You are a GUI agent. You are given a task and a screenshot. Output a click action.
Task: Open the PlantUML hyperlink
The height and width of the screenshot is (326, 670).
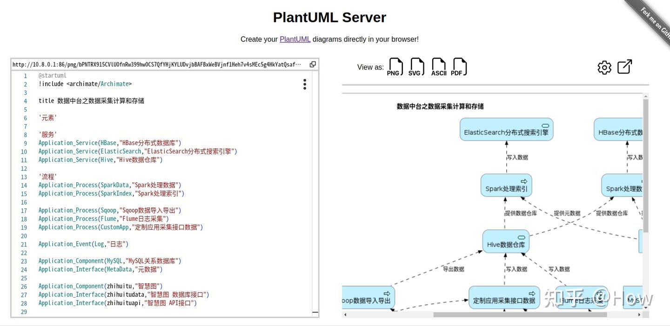[295, 39]
